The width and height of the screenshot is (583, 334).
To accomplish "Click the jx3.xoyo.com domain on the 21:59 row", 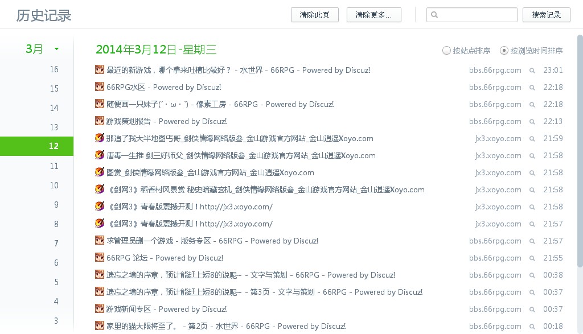I will tap(498, 139).
